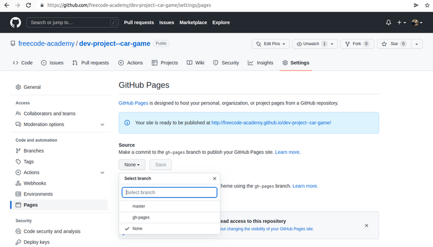The width and height of the screenshot is (433, 247).
Task: Switch to the Wiki tab
Action: click(x=195, y=63)
